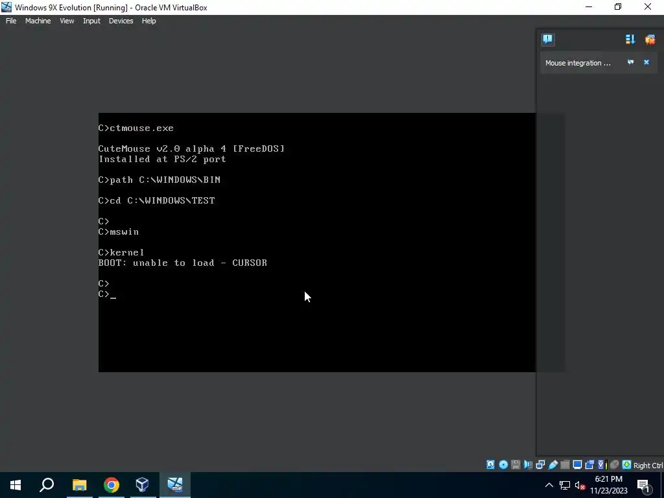Click the "C>cd C:\WINDOWS\TEST" line

pyautogui.click(x=157, y=200)
